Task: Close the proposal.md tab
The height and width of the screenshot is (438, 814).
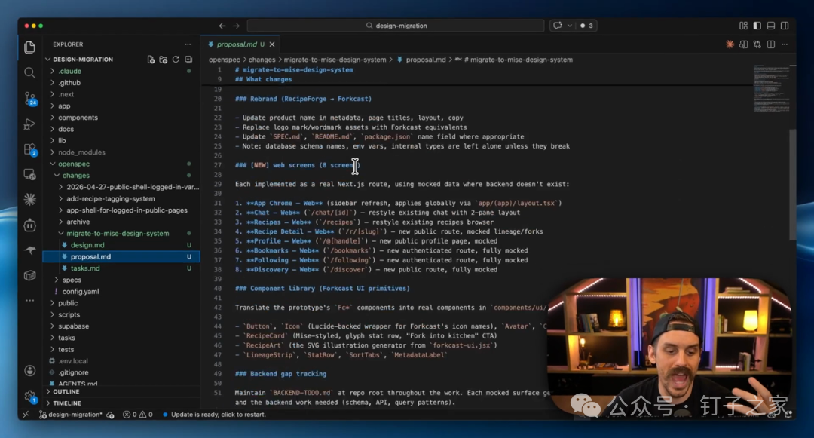Action: tap(272, 44)
